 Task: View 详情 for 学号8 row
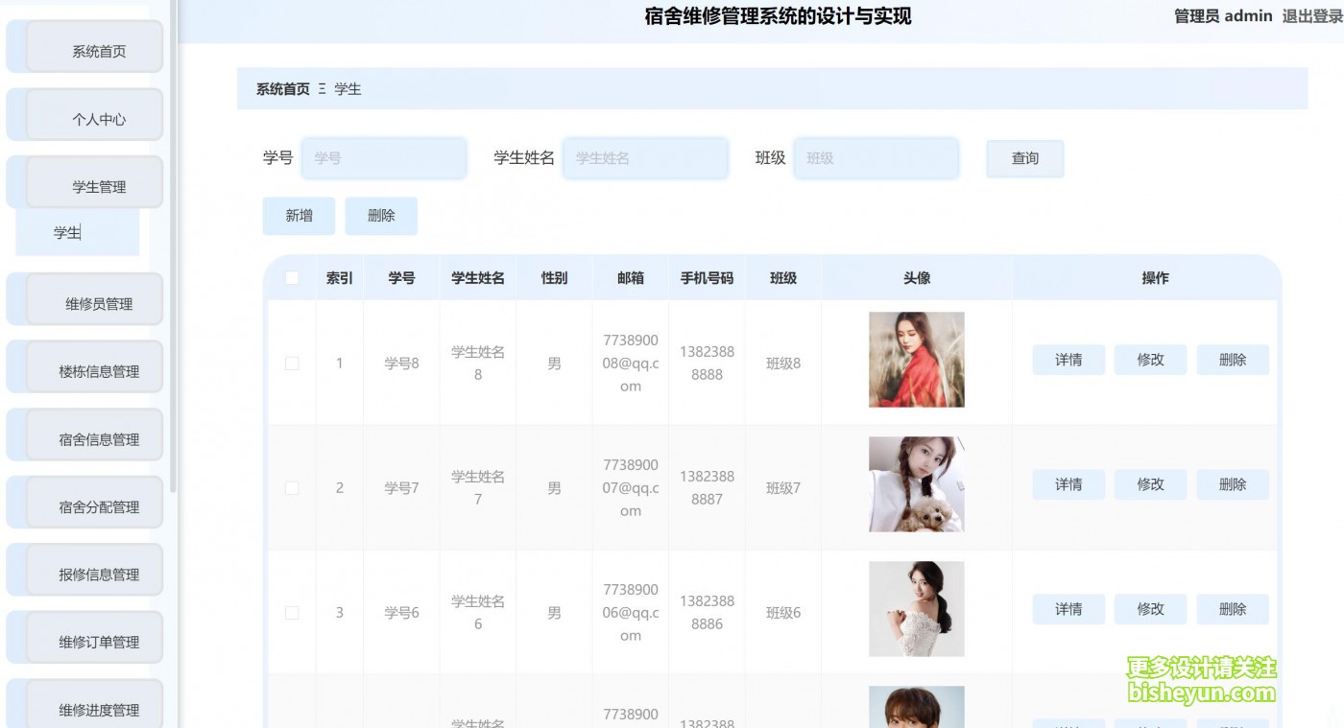coord(1068,360)
